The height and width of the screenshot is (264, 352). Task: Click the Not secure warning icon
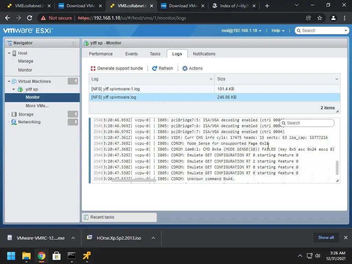(43, 18)
